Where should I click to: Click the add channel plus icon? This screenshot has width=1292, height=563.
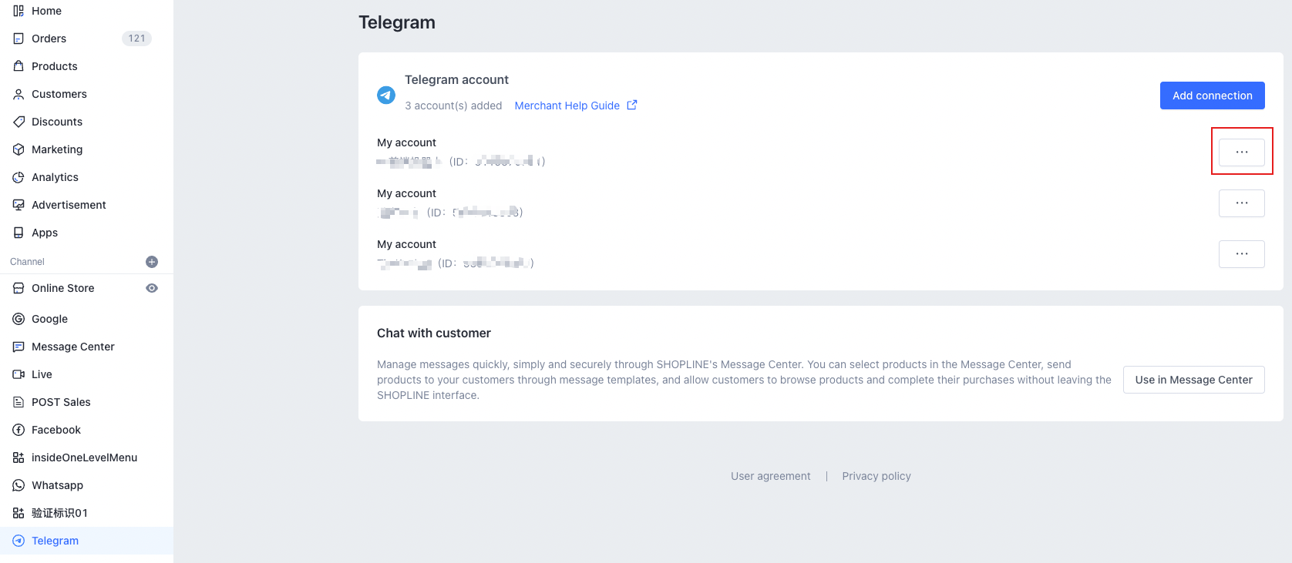click(152, 262)
